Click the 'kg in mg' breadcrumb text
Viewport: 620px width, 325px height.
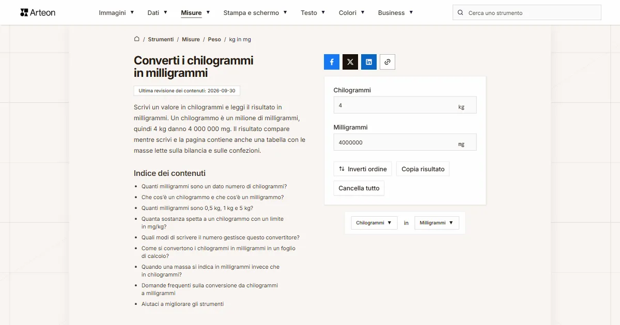[240, 39]
